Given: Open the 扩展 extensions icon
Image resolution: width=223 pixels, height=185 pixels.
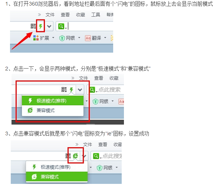Looking at the screenshot, I should (36, 38).
